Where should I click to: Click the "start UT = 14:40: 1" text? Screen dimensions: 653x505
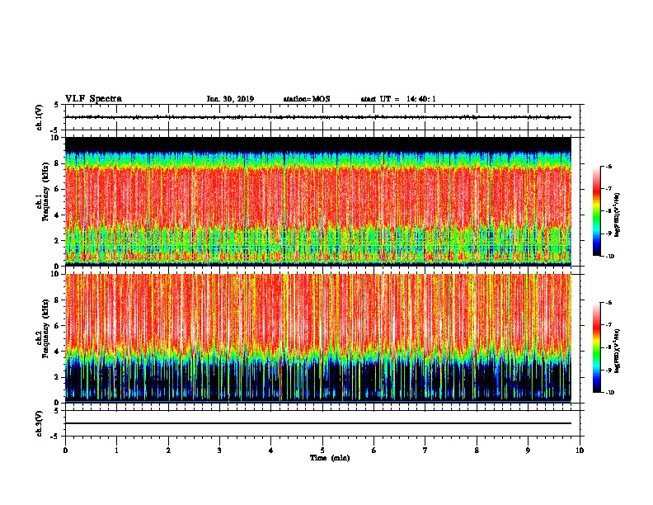tap(398, 99)
